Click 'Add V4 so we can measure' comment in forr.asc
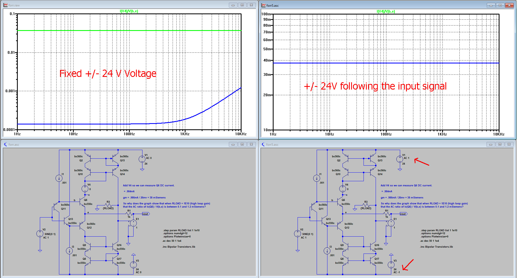 [x=149, y=186]
